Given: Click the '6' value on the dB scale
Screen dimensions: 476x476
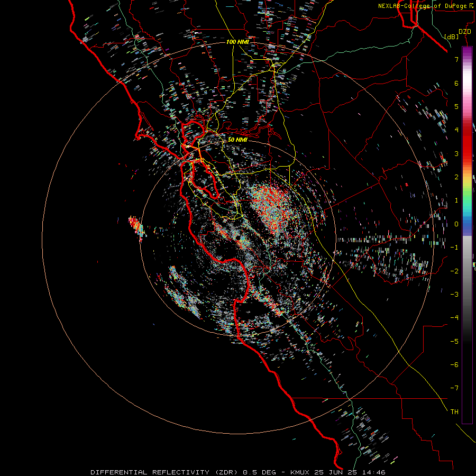Looking at the screenshot, I should (456, 83).
